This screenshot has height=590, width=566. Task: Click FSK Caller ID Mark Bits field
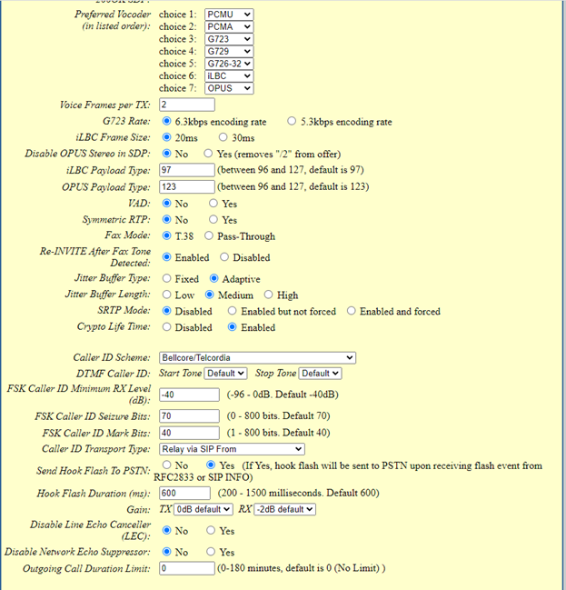click(x=189, y=433)
